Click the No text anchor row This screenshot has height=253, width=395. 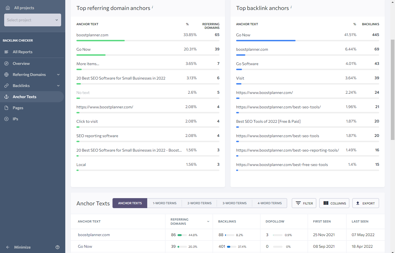tap(83, 93)
